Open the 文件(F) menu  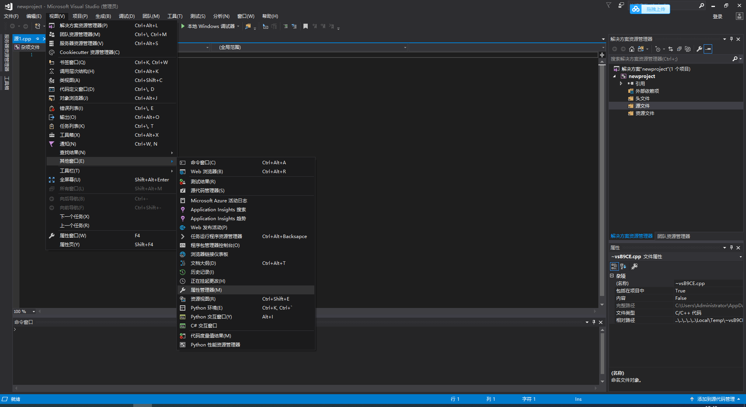click(11, 16)
